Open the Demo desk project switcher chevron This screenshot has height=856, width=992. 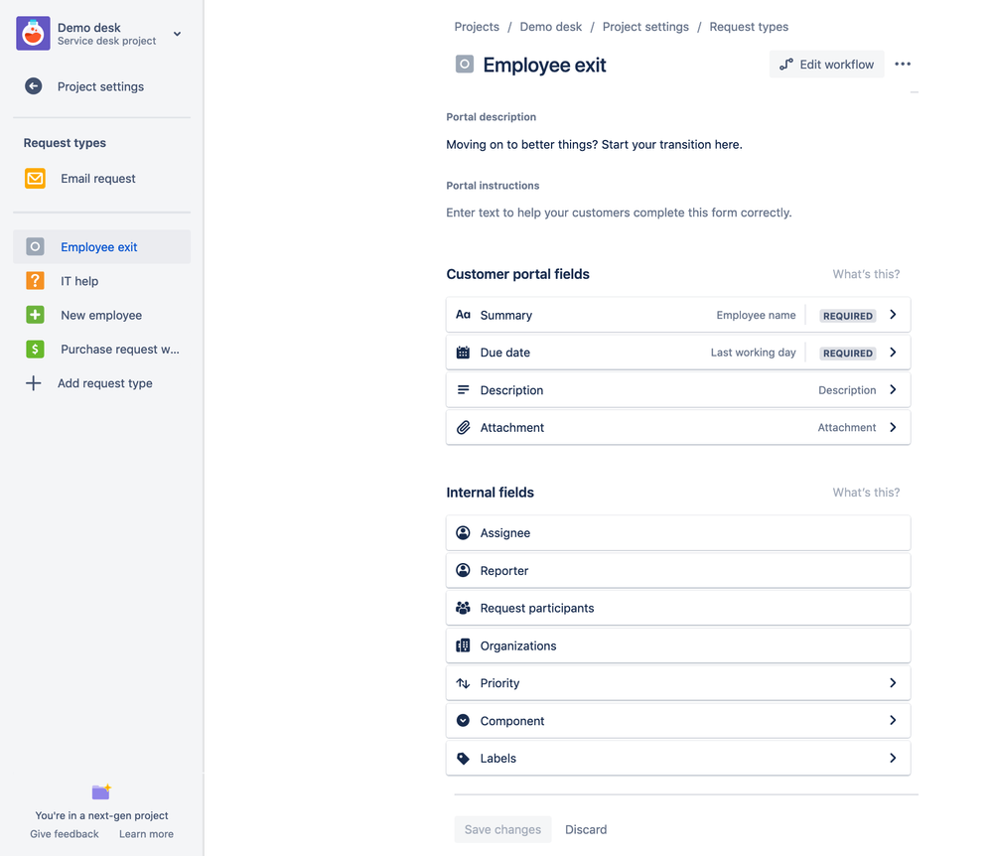pos(177,33)
